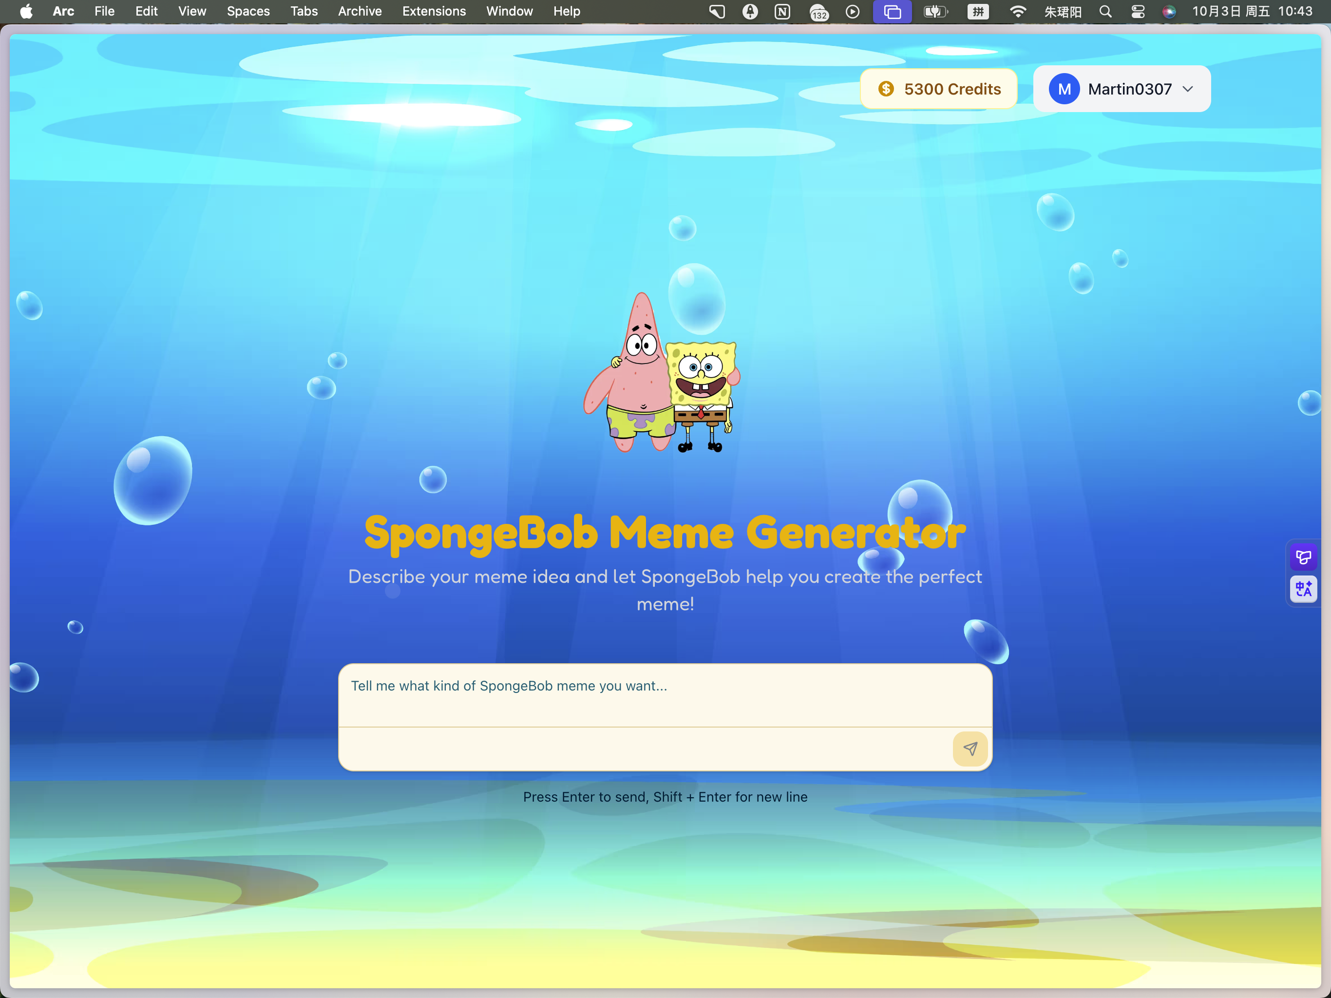Click the chevron next to Martin0307
Viewport: 1331px width, 998px height.
[1188, 89]
